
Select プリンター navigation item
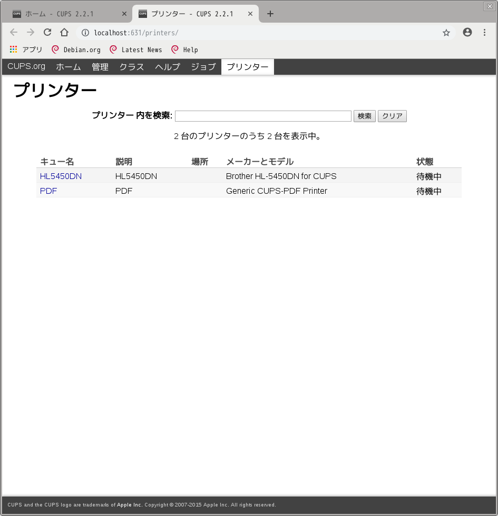click(x=248, y=66)
